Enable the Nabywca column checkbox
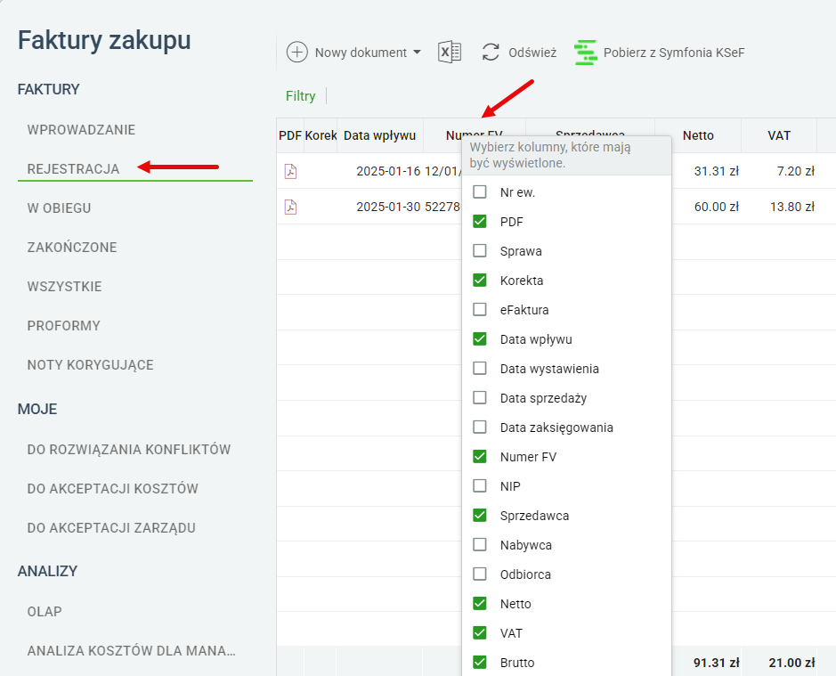Image resolution: width=836 pixels, height=676 pixels. [480, 544]
